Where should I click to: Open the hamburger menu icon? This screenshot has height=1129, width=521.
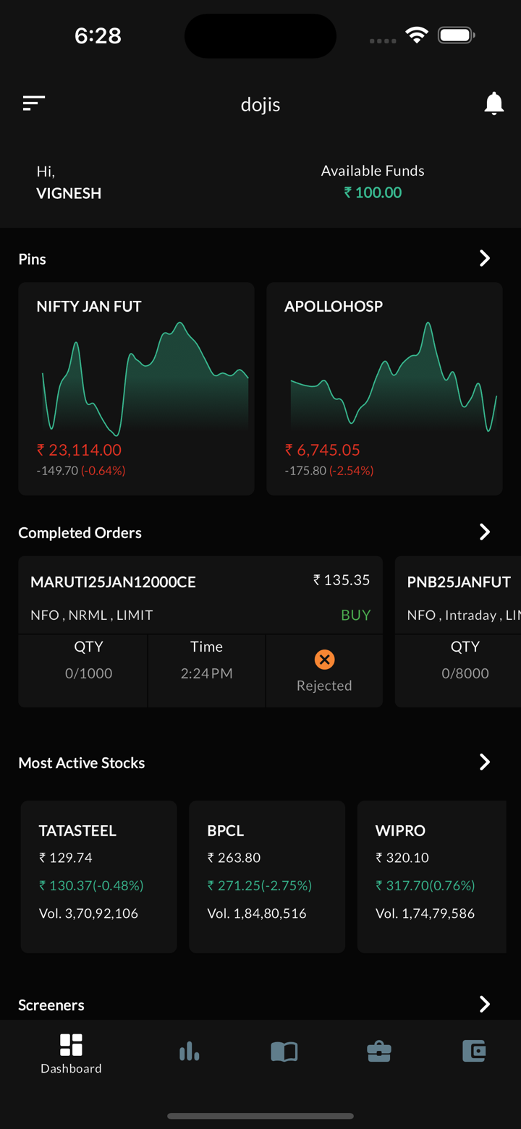[34, 103]
